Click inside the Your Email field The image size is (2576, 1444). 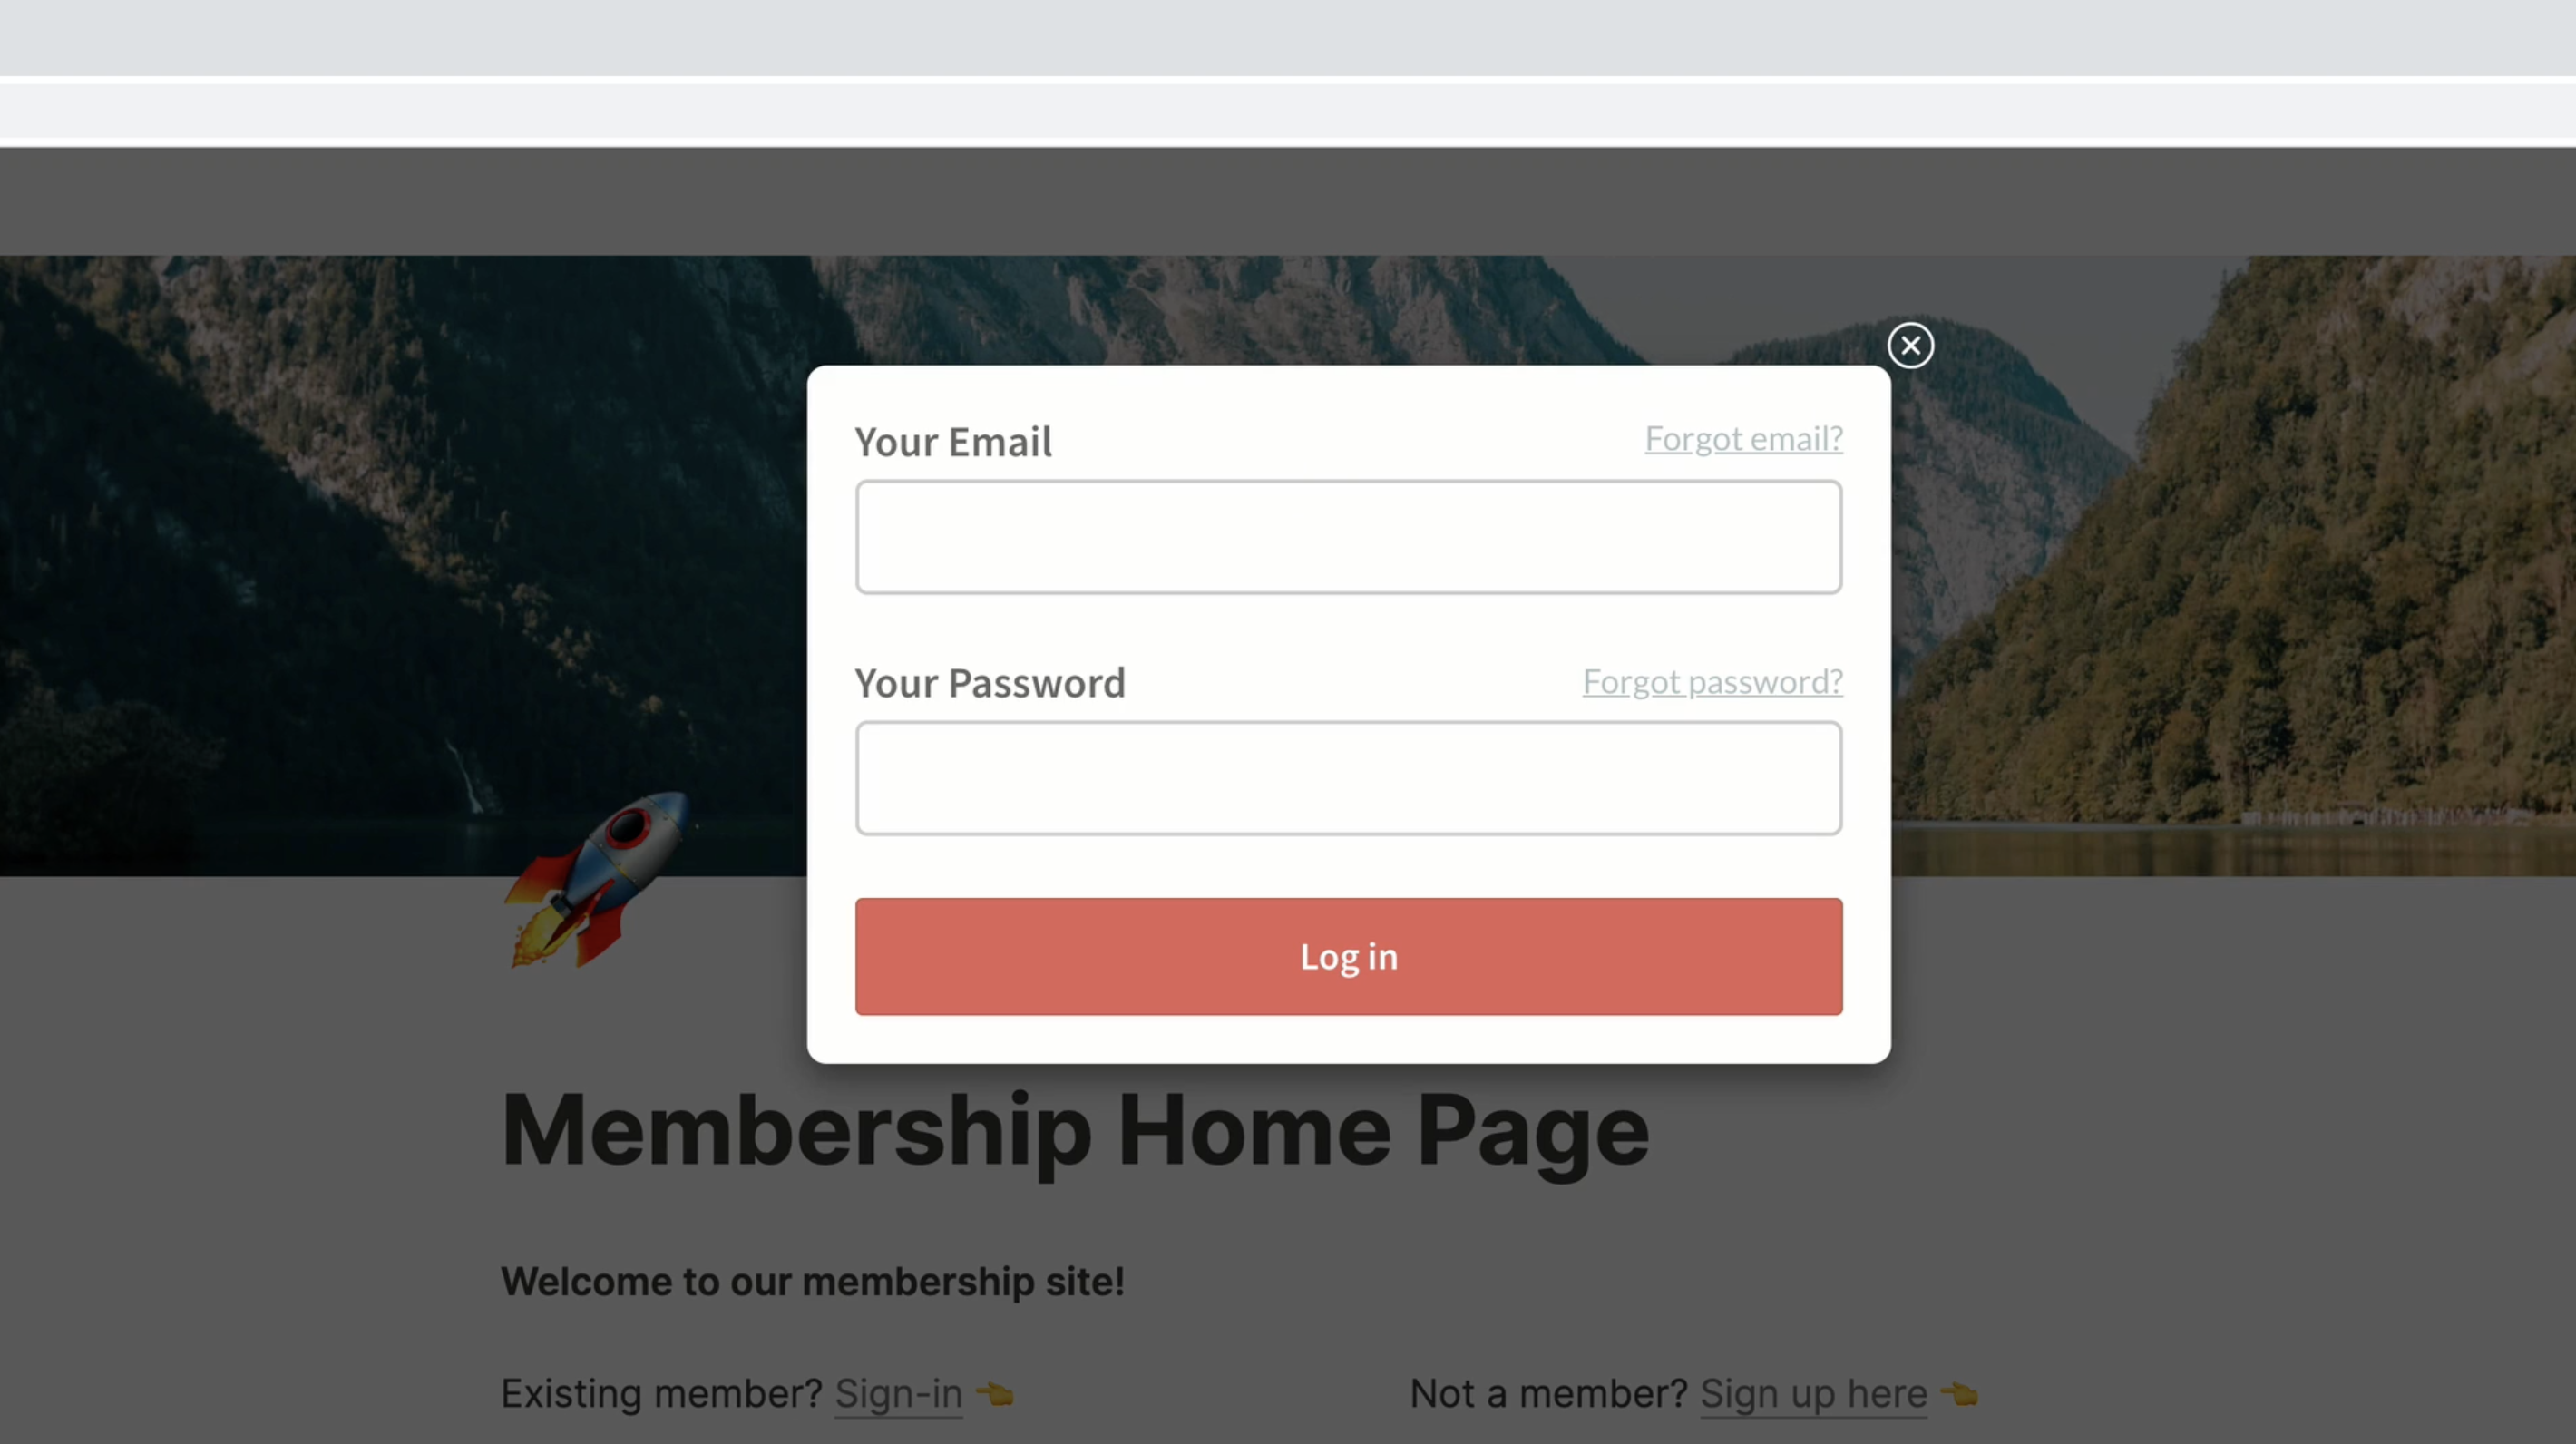point(1347,537)
